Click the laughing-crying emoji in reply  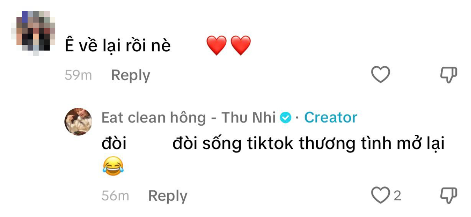(x=113, y=166)
